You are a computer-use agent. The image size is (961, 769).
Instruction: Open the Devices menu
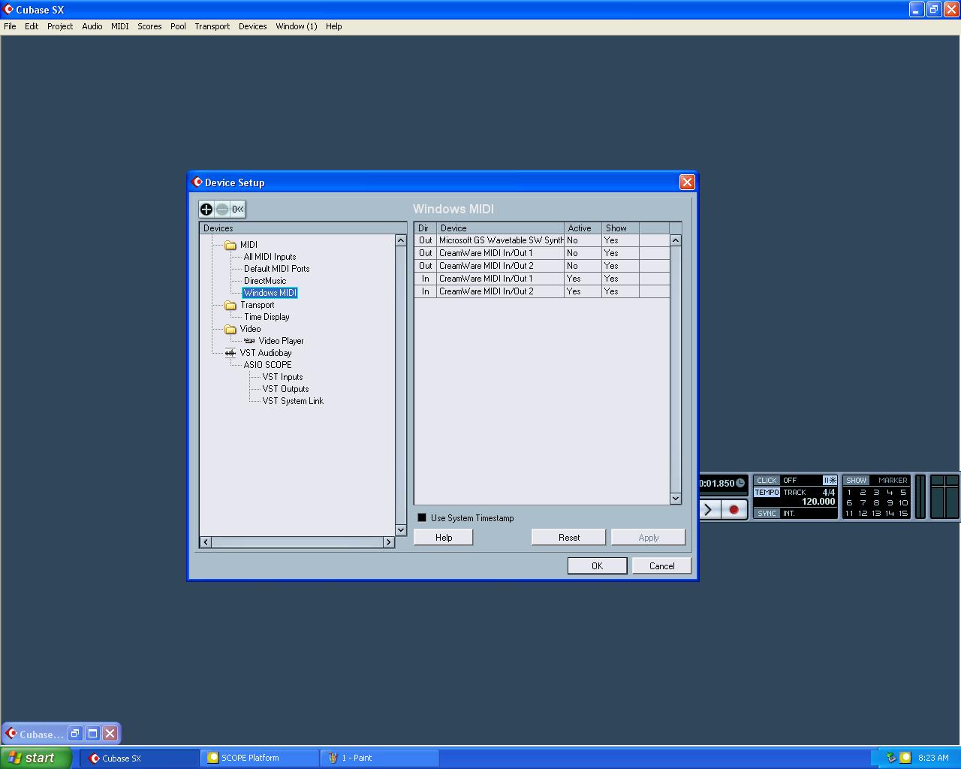pos(252,26)
